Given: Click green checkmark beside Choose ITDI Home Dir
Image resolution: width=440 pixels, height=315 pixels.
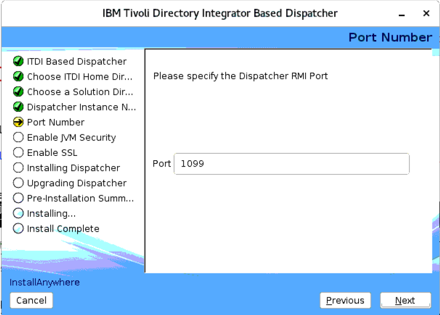Looking at the screenshot, I should [18, 76].
